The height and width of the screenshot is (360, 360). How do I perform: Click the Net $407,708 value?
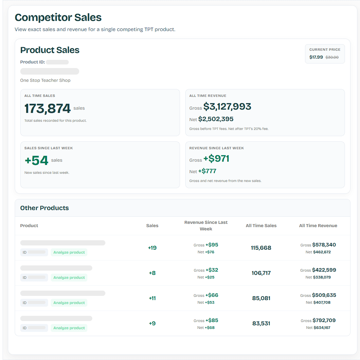318,303
